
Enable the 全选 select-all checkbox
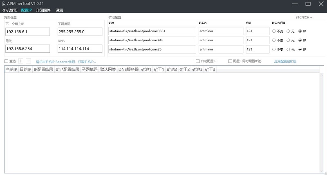coord(6,61)
